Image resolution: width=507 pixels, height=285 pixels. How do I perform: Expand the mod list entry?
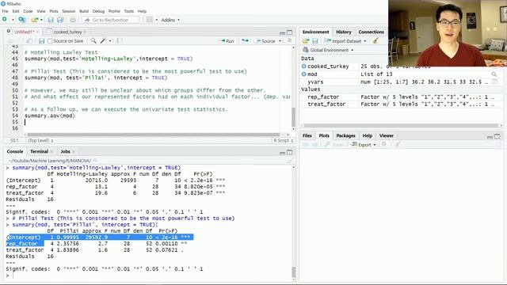click(x=303, y=74)
